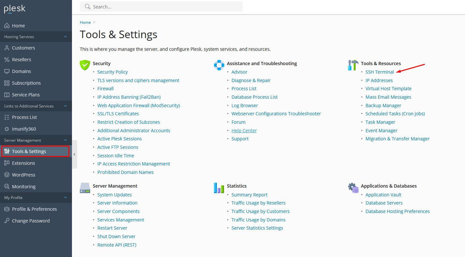Click the Customers person icon
The width and height of the screenshot is (465, 257).
tap(7, 48)
